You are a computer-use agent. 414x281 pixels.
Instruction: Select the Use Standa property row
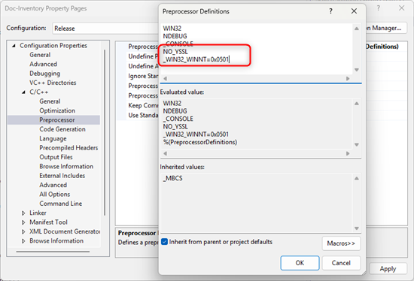(x=143, y=115)
